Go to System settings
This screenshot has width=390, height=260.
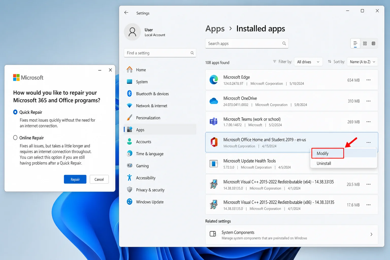(160, 82)
